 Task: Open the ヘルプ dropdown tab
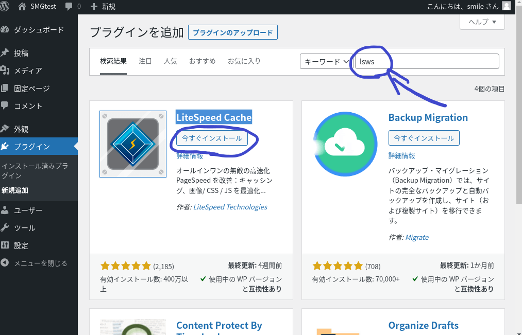[x=482, y=22]
